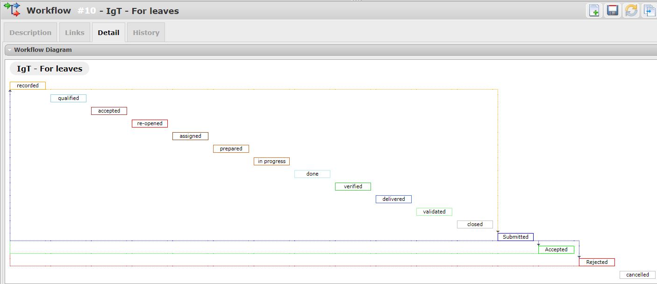The height and width of the screenshot is (284, 657).
Task: Save the workflow with the floppy disk icon
Action: tap(613, 10)
